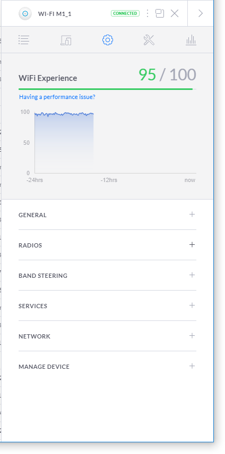This screenshot has height=454, width=225.
Task: Open the three-dot more options menu
Action: pyautogui.click(x=148, y=13)
